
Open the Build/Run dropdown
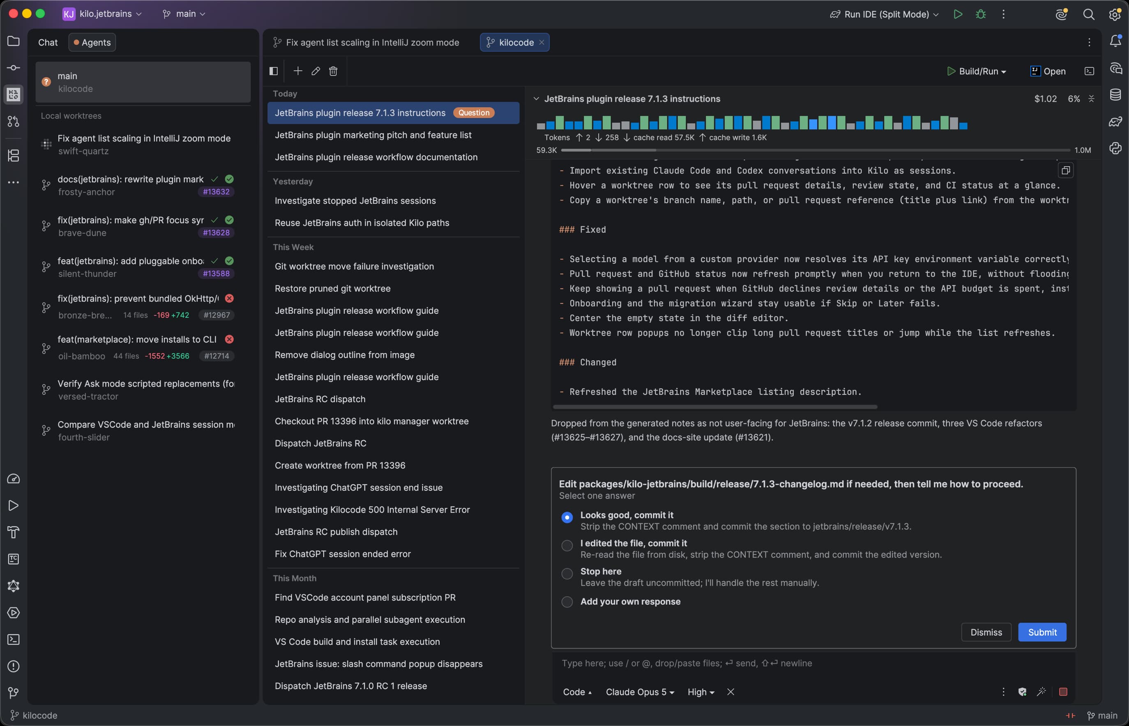point(976,71)
